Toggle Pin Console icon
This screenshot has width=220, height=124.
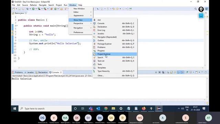(187, 72)
